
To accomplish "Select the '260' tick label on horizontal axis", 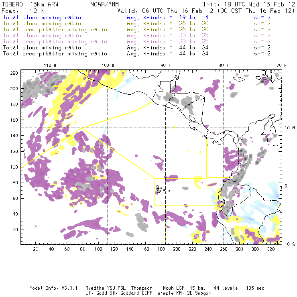I will pyautogui.click(x=224, y=249).
